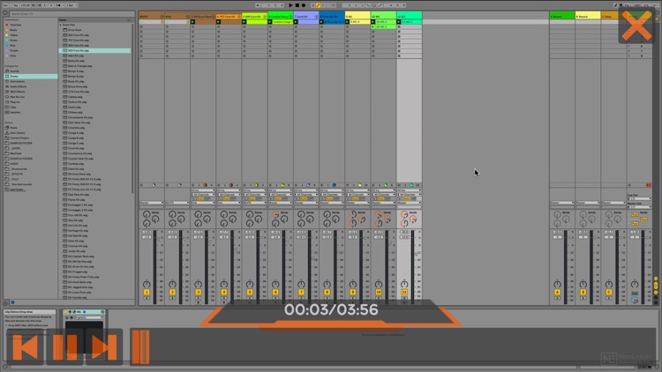Toggle track 1 activator button
Image resolution: width=662 pixels, height=372 pixels.
[147, 292]
